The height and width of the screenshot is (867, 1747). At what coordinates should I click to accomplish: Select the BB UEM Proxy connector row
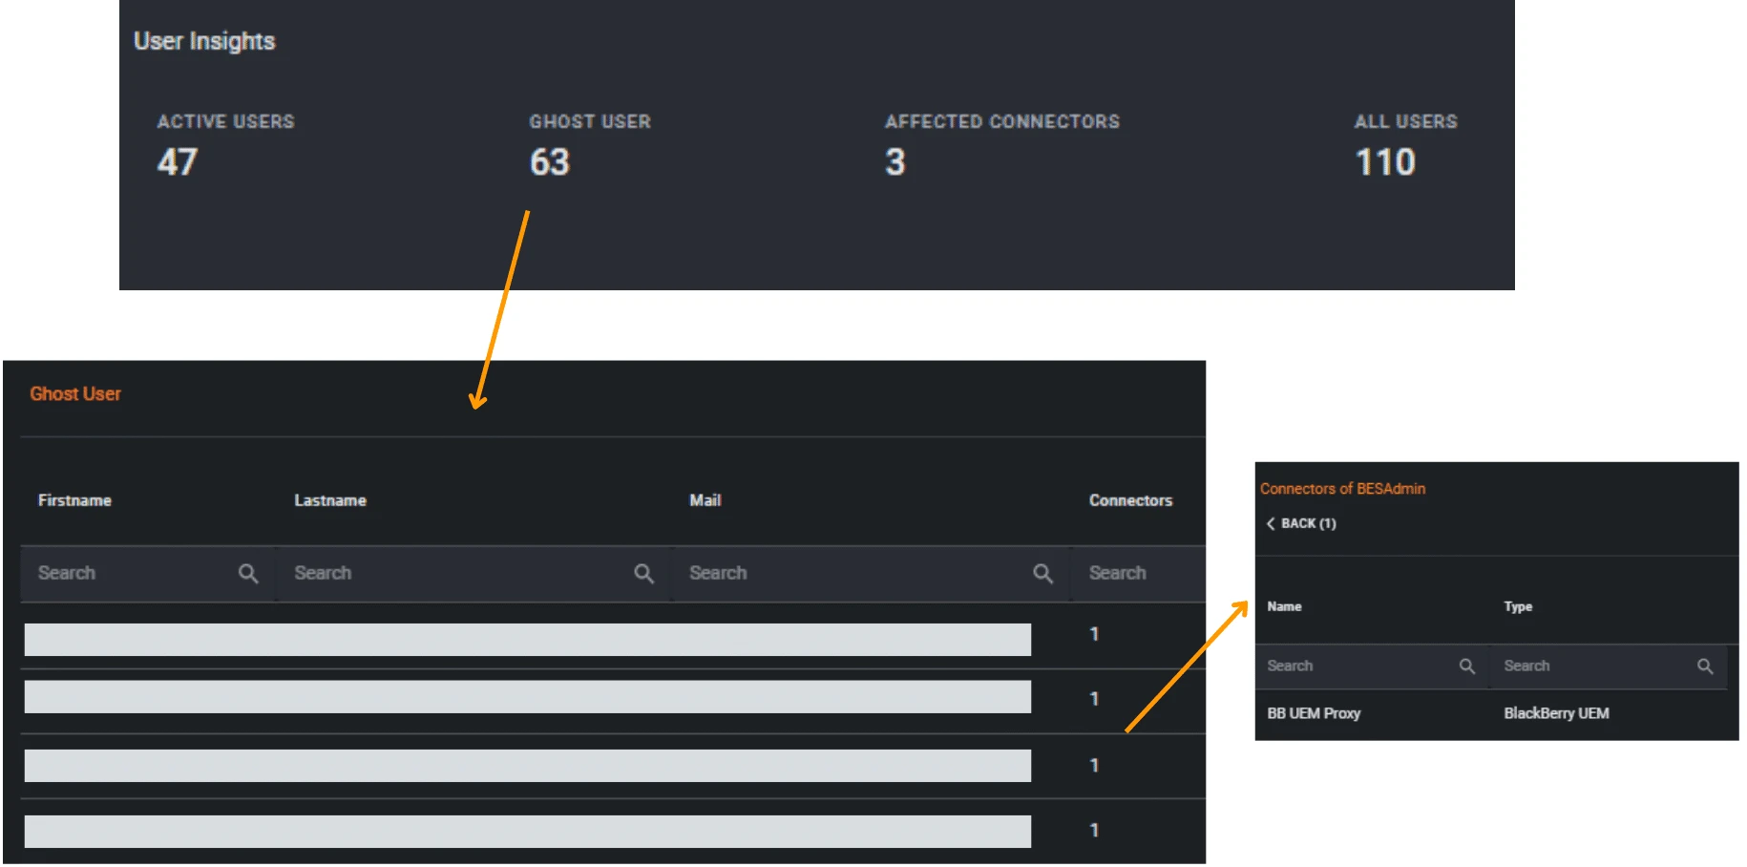tap(1314, 714)
